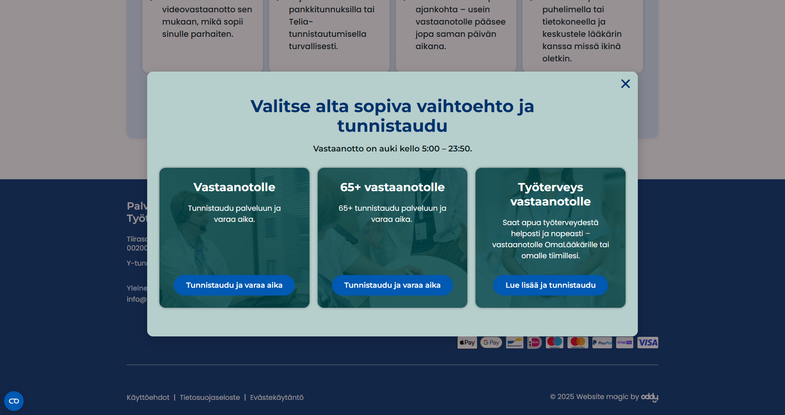Viewport: 785px width, 415px height.
Task: Select the Työterveys vastaanotolle card heading
Action: [550, 194]
